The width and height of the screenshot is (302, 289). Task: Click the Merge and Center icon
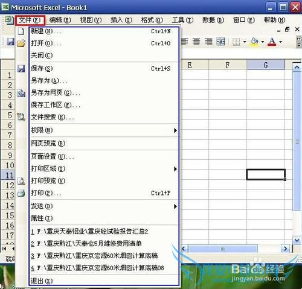click(x=220, y=42)
